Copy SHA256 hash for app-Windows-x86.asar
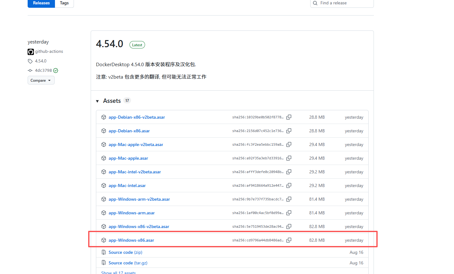This screenshot has width=454, height=274. point(289,240)
